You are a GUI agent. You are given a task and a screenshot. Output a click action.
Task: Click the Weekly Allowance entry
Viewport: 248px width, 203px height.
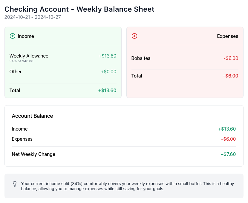[x=29, y=56]
